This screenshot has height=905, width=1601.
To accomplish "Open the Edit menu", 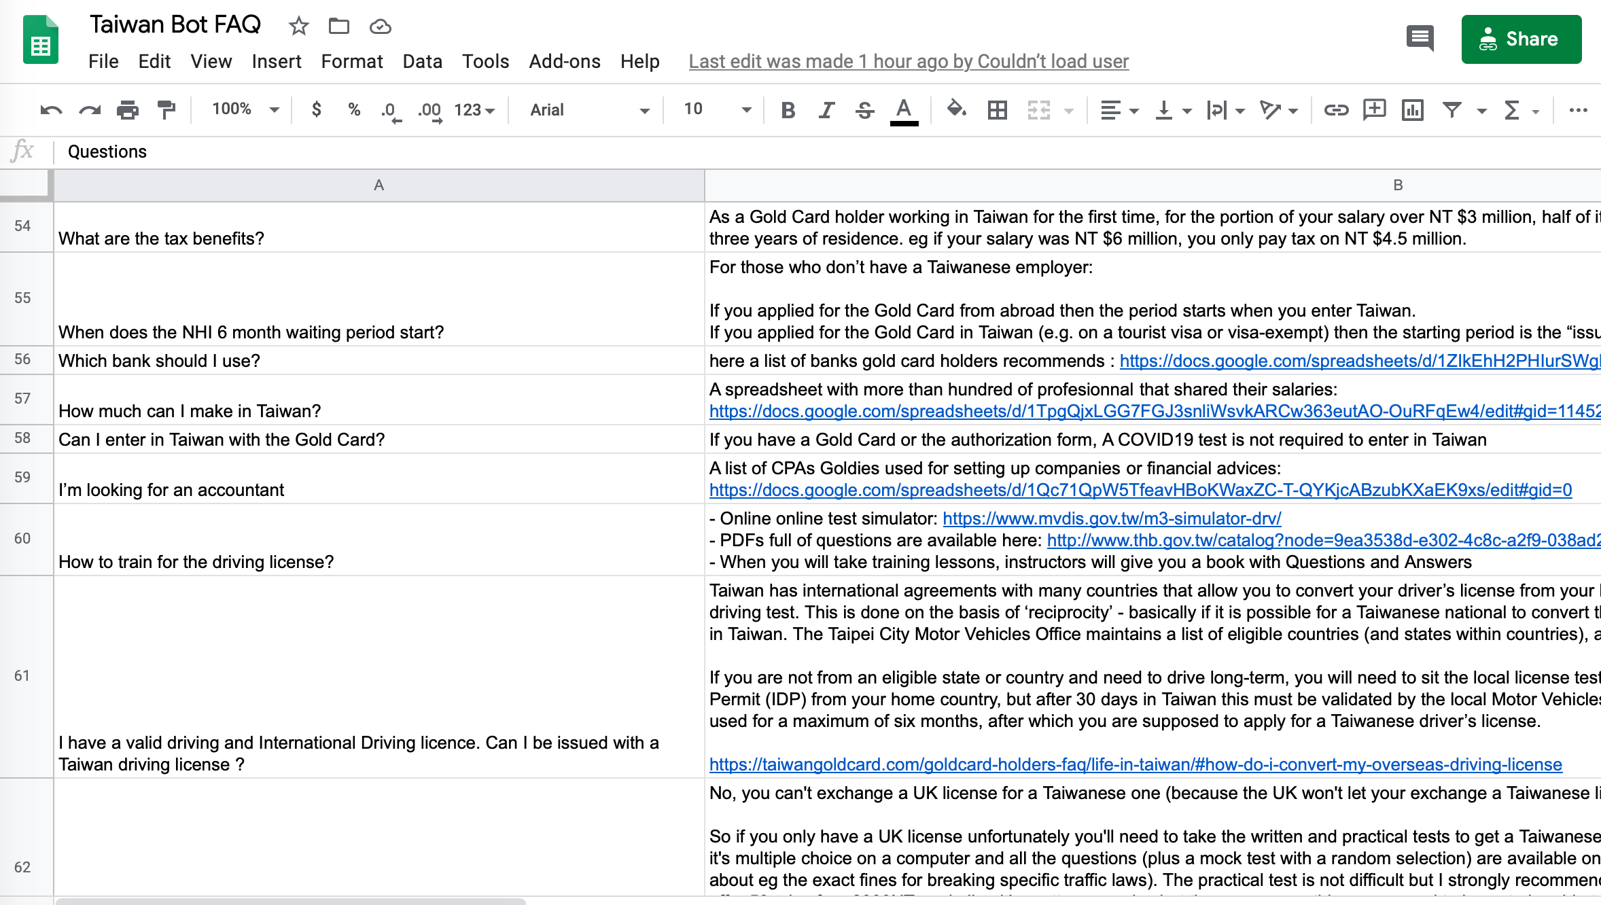I will click(154, 62).
